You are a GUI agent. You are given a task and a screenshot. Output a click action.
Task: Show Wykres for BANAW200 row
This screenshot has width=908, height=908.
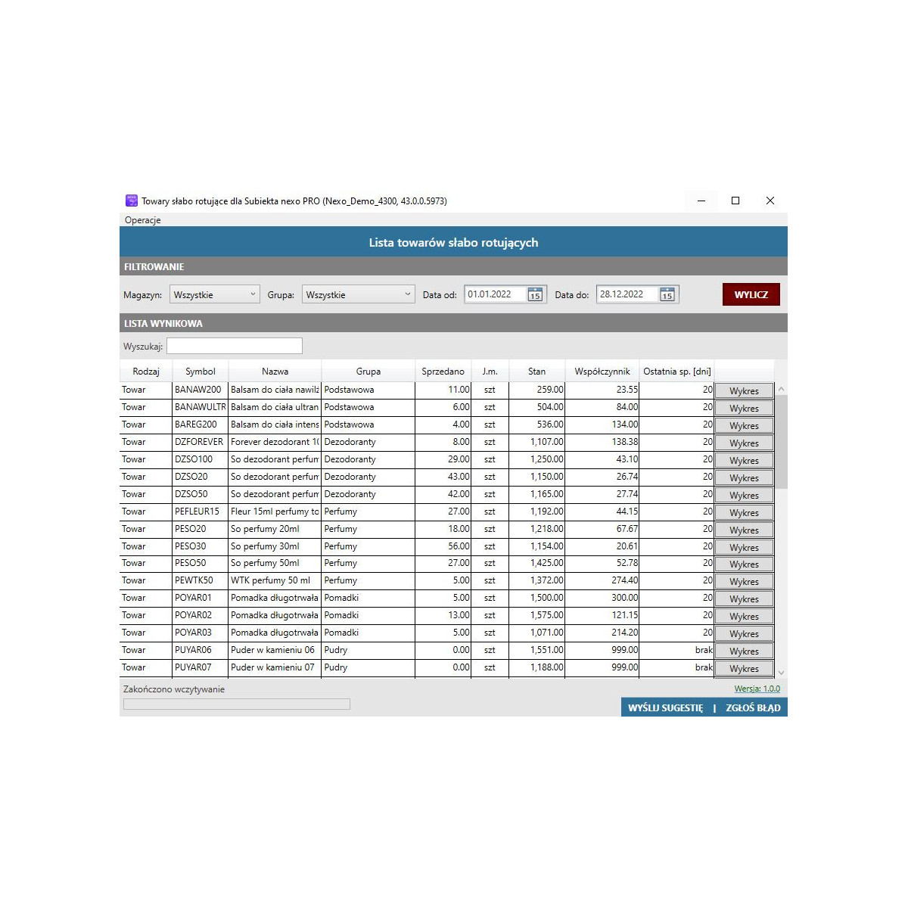(x=744, y=391)
